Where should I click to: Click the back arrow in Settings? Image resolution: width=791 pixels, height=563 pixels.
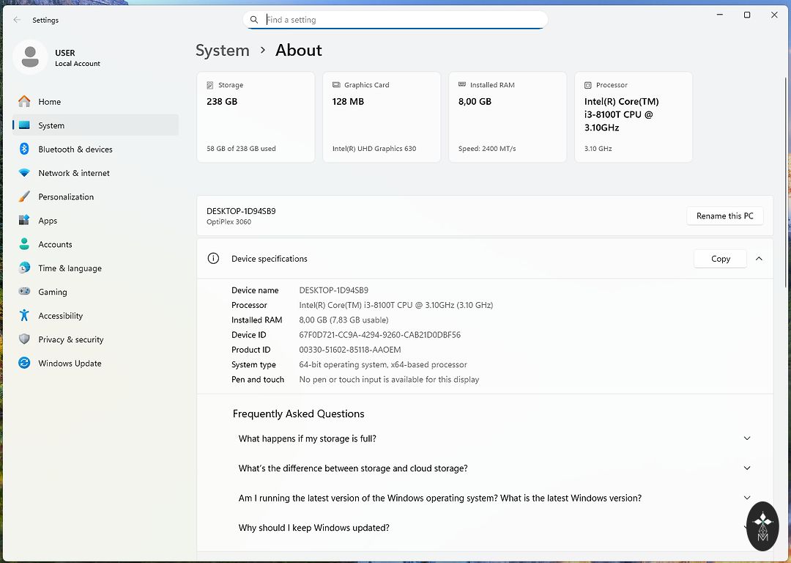point(17,20)
